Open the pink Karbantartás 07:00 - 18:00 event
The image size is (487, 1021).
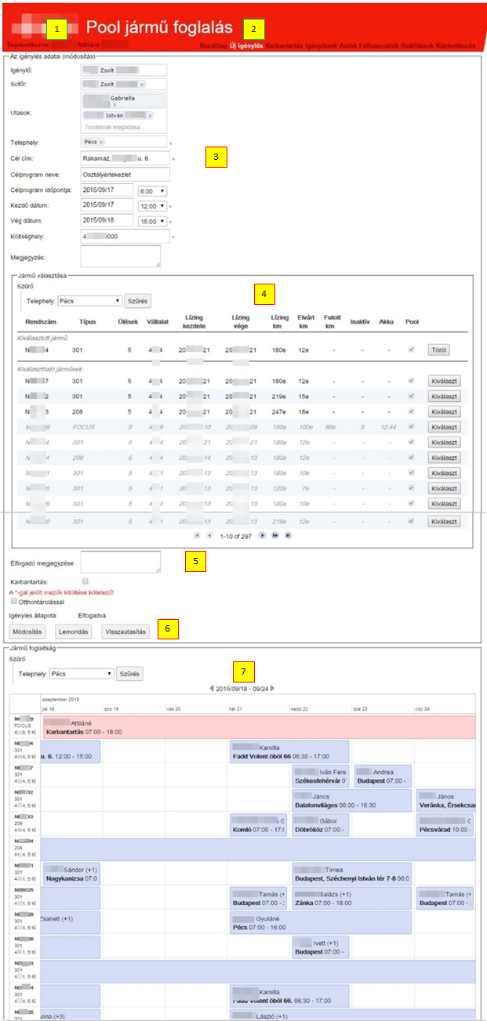[x=259, y=726]
